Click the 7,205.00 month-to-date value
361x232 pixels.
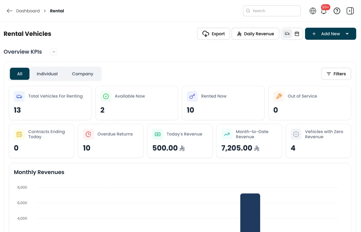[237, 148]
